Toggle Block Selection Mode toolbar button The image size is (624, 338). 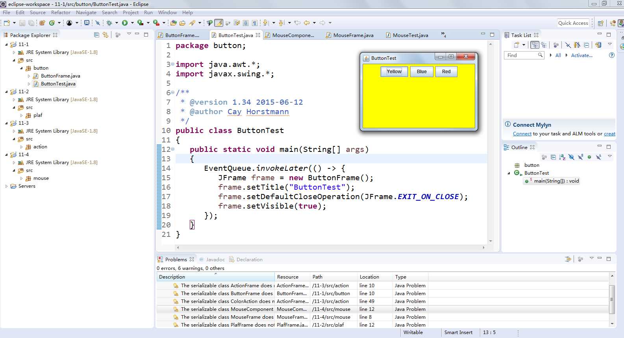point(246,23)
